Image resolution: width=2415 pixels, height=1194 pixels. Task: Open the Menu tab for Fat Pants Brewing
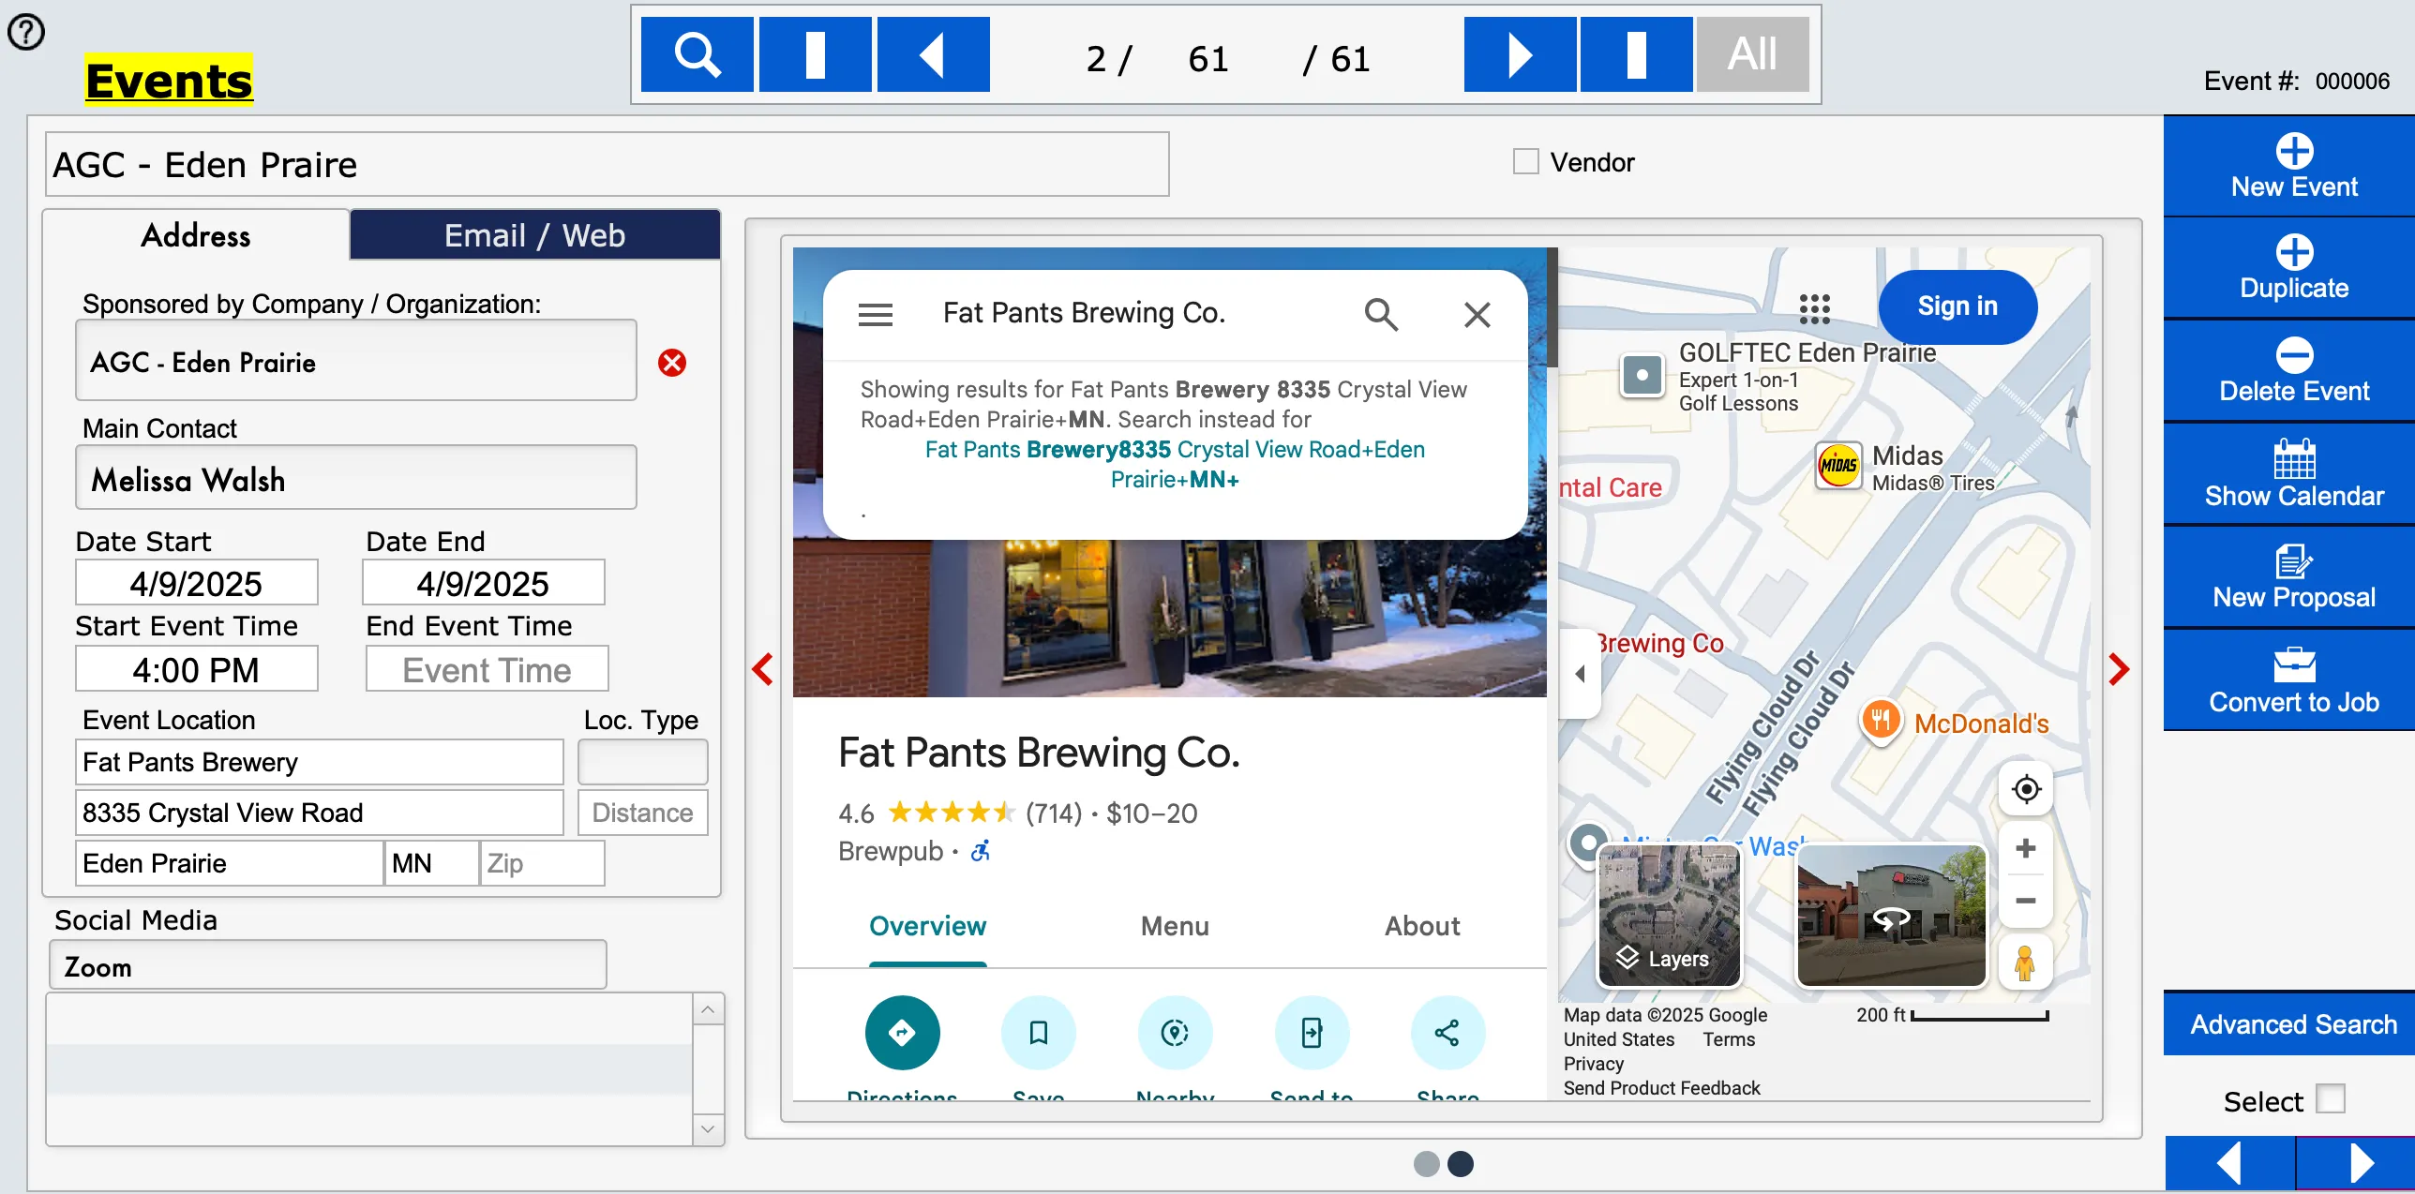[x=1174, y=926]
